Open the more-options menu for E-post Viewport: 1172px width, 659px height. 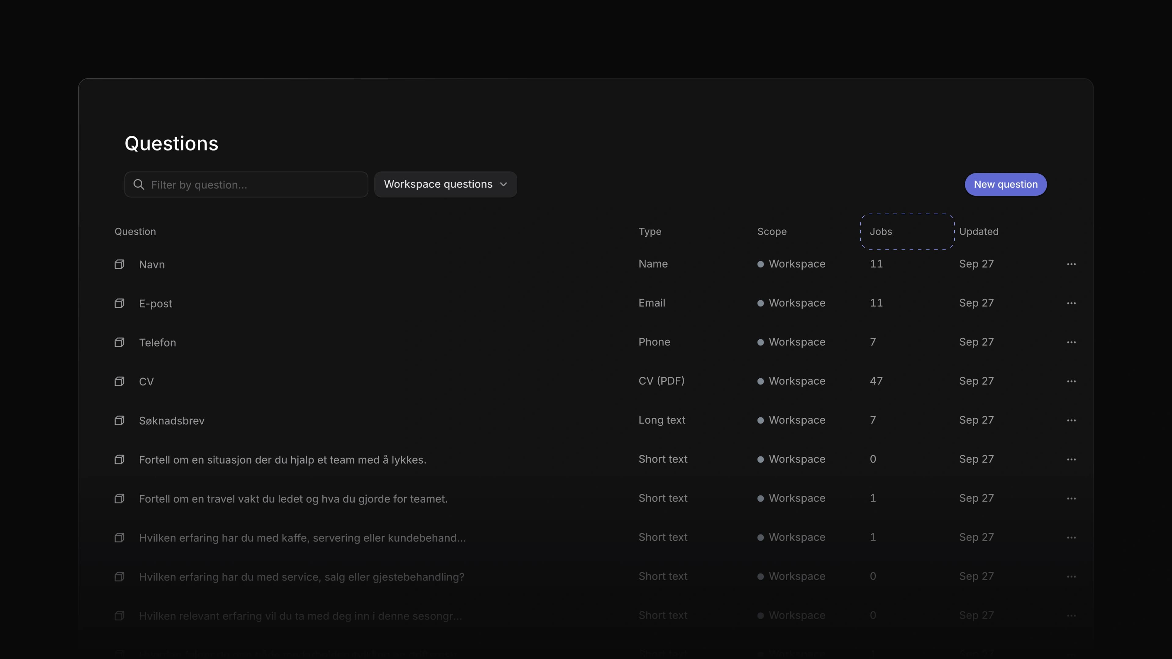tap(1071, 303)
